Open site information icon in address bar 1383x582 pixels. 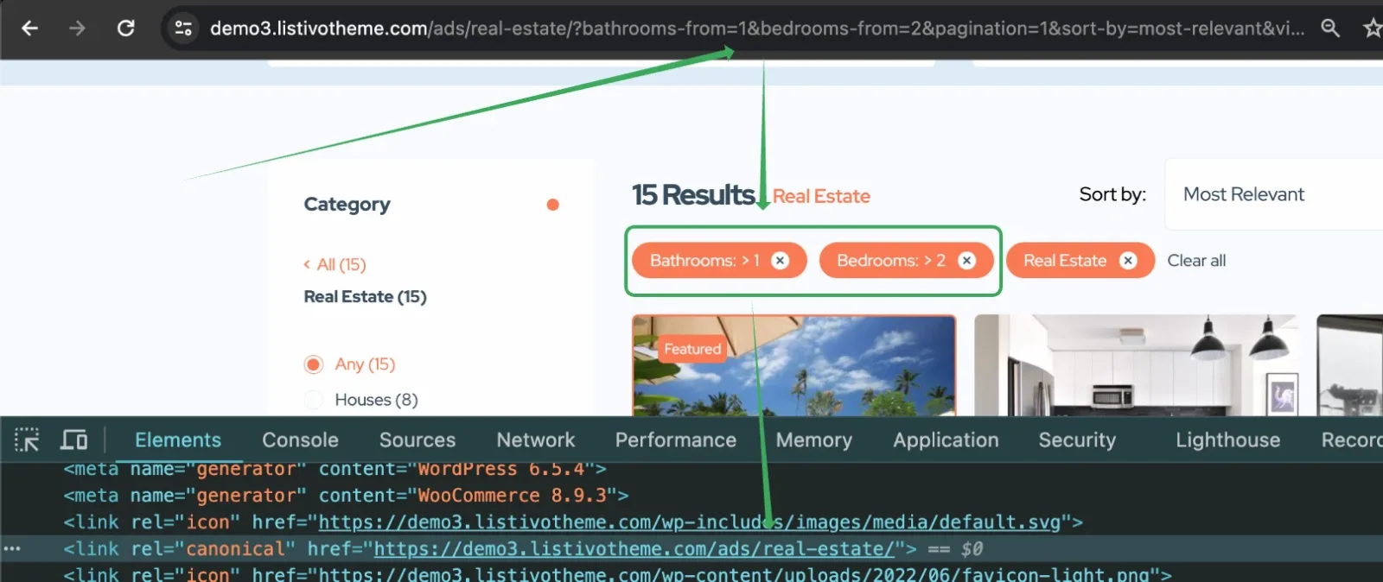pyautogui.click(x=183, y=28)
